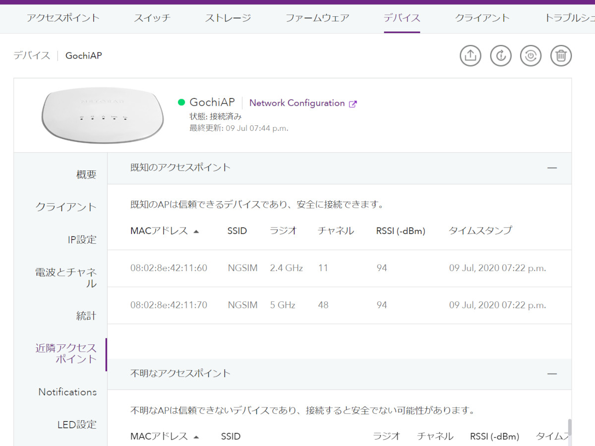
Task: Sort unknown APs by MACアドレス arrow
Action: [x=196, y=437]
